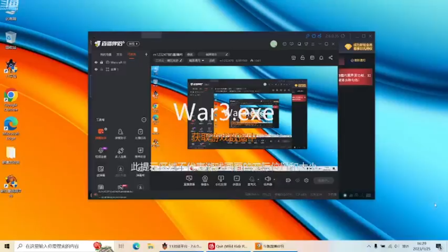Open the streamer tasks tool
The height and width of the screenshot is (252, 448).
tap(140, 134)
